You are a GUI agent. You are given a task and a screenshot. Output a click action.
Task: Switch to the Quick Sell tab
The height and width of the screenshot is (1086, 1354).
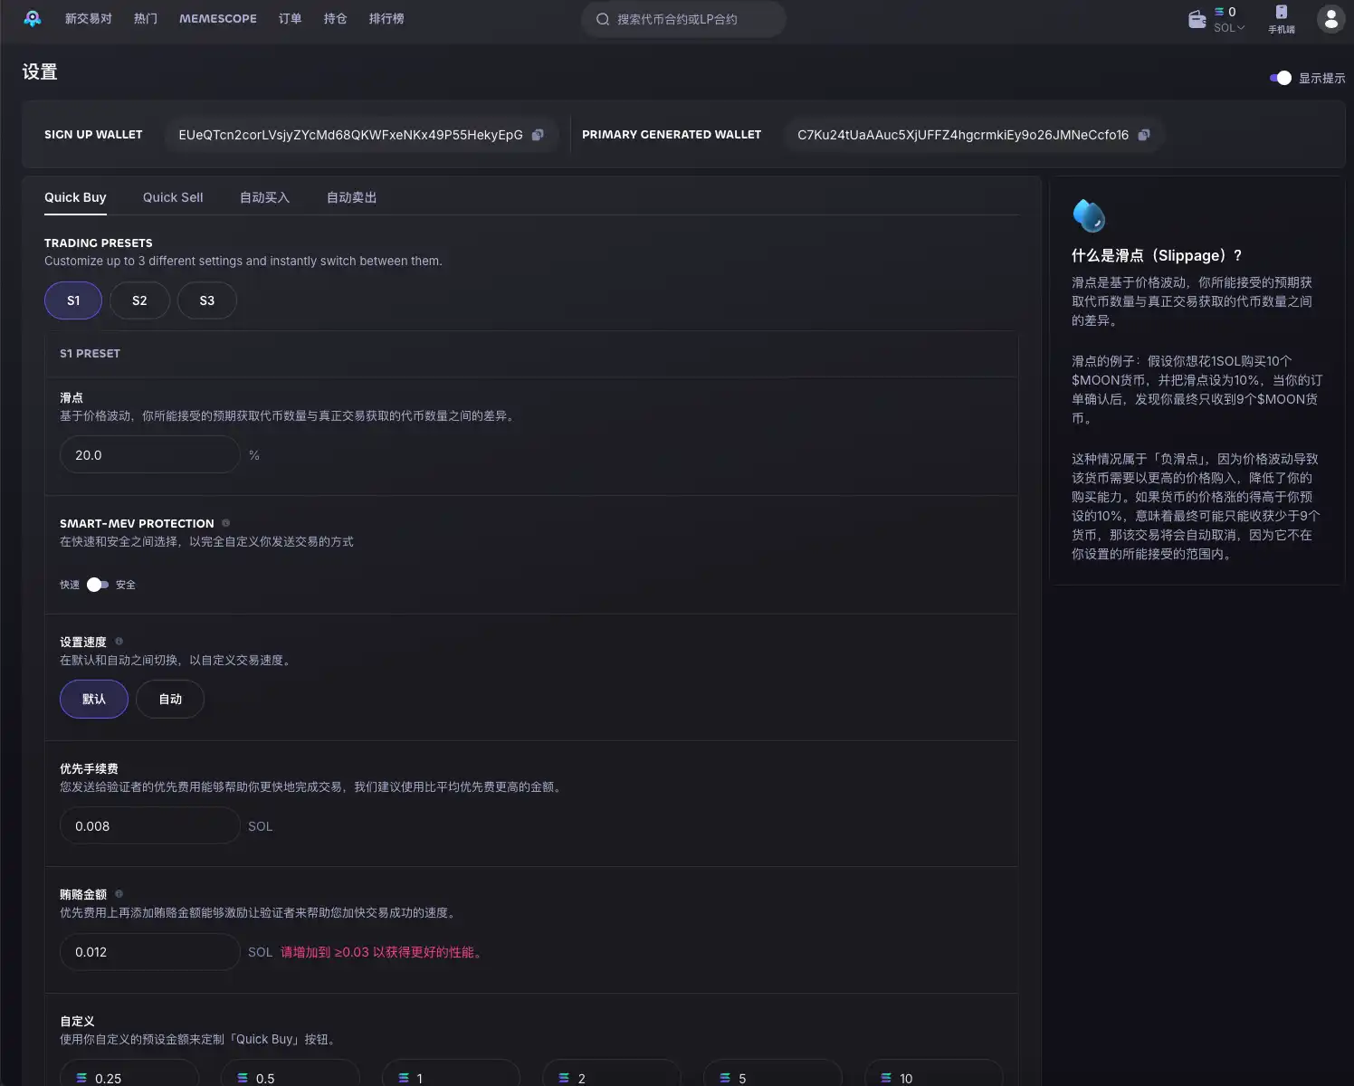172,197
